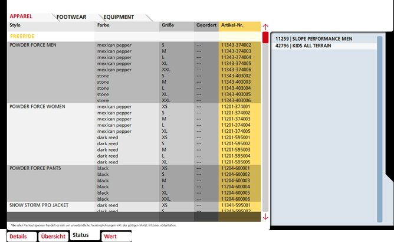Switch to the APPAREL tab
Screen dimensions: 394x242
[21, 17]
